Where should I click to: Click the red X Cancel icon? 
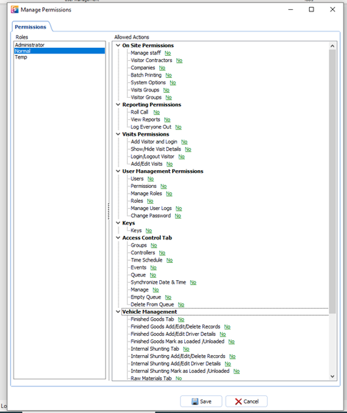[x=238, y=402]
